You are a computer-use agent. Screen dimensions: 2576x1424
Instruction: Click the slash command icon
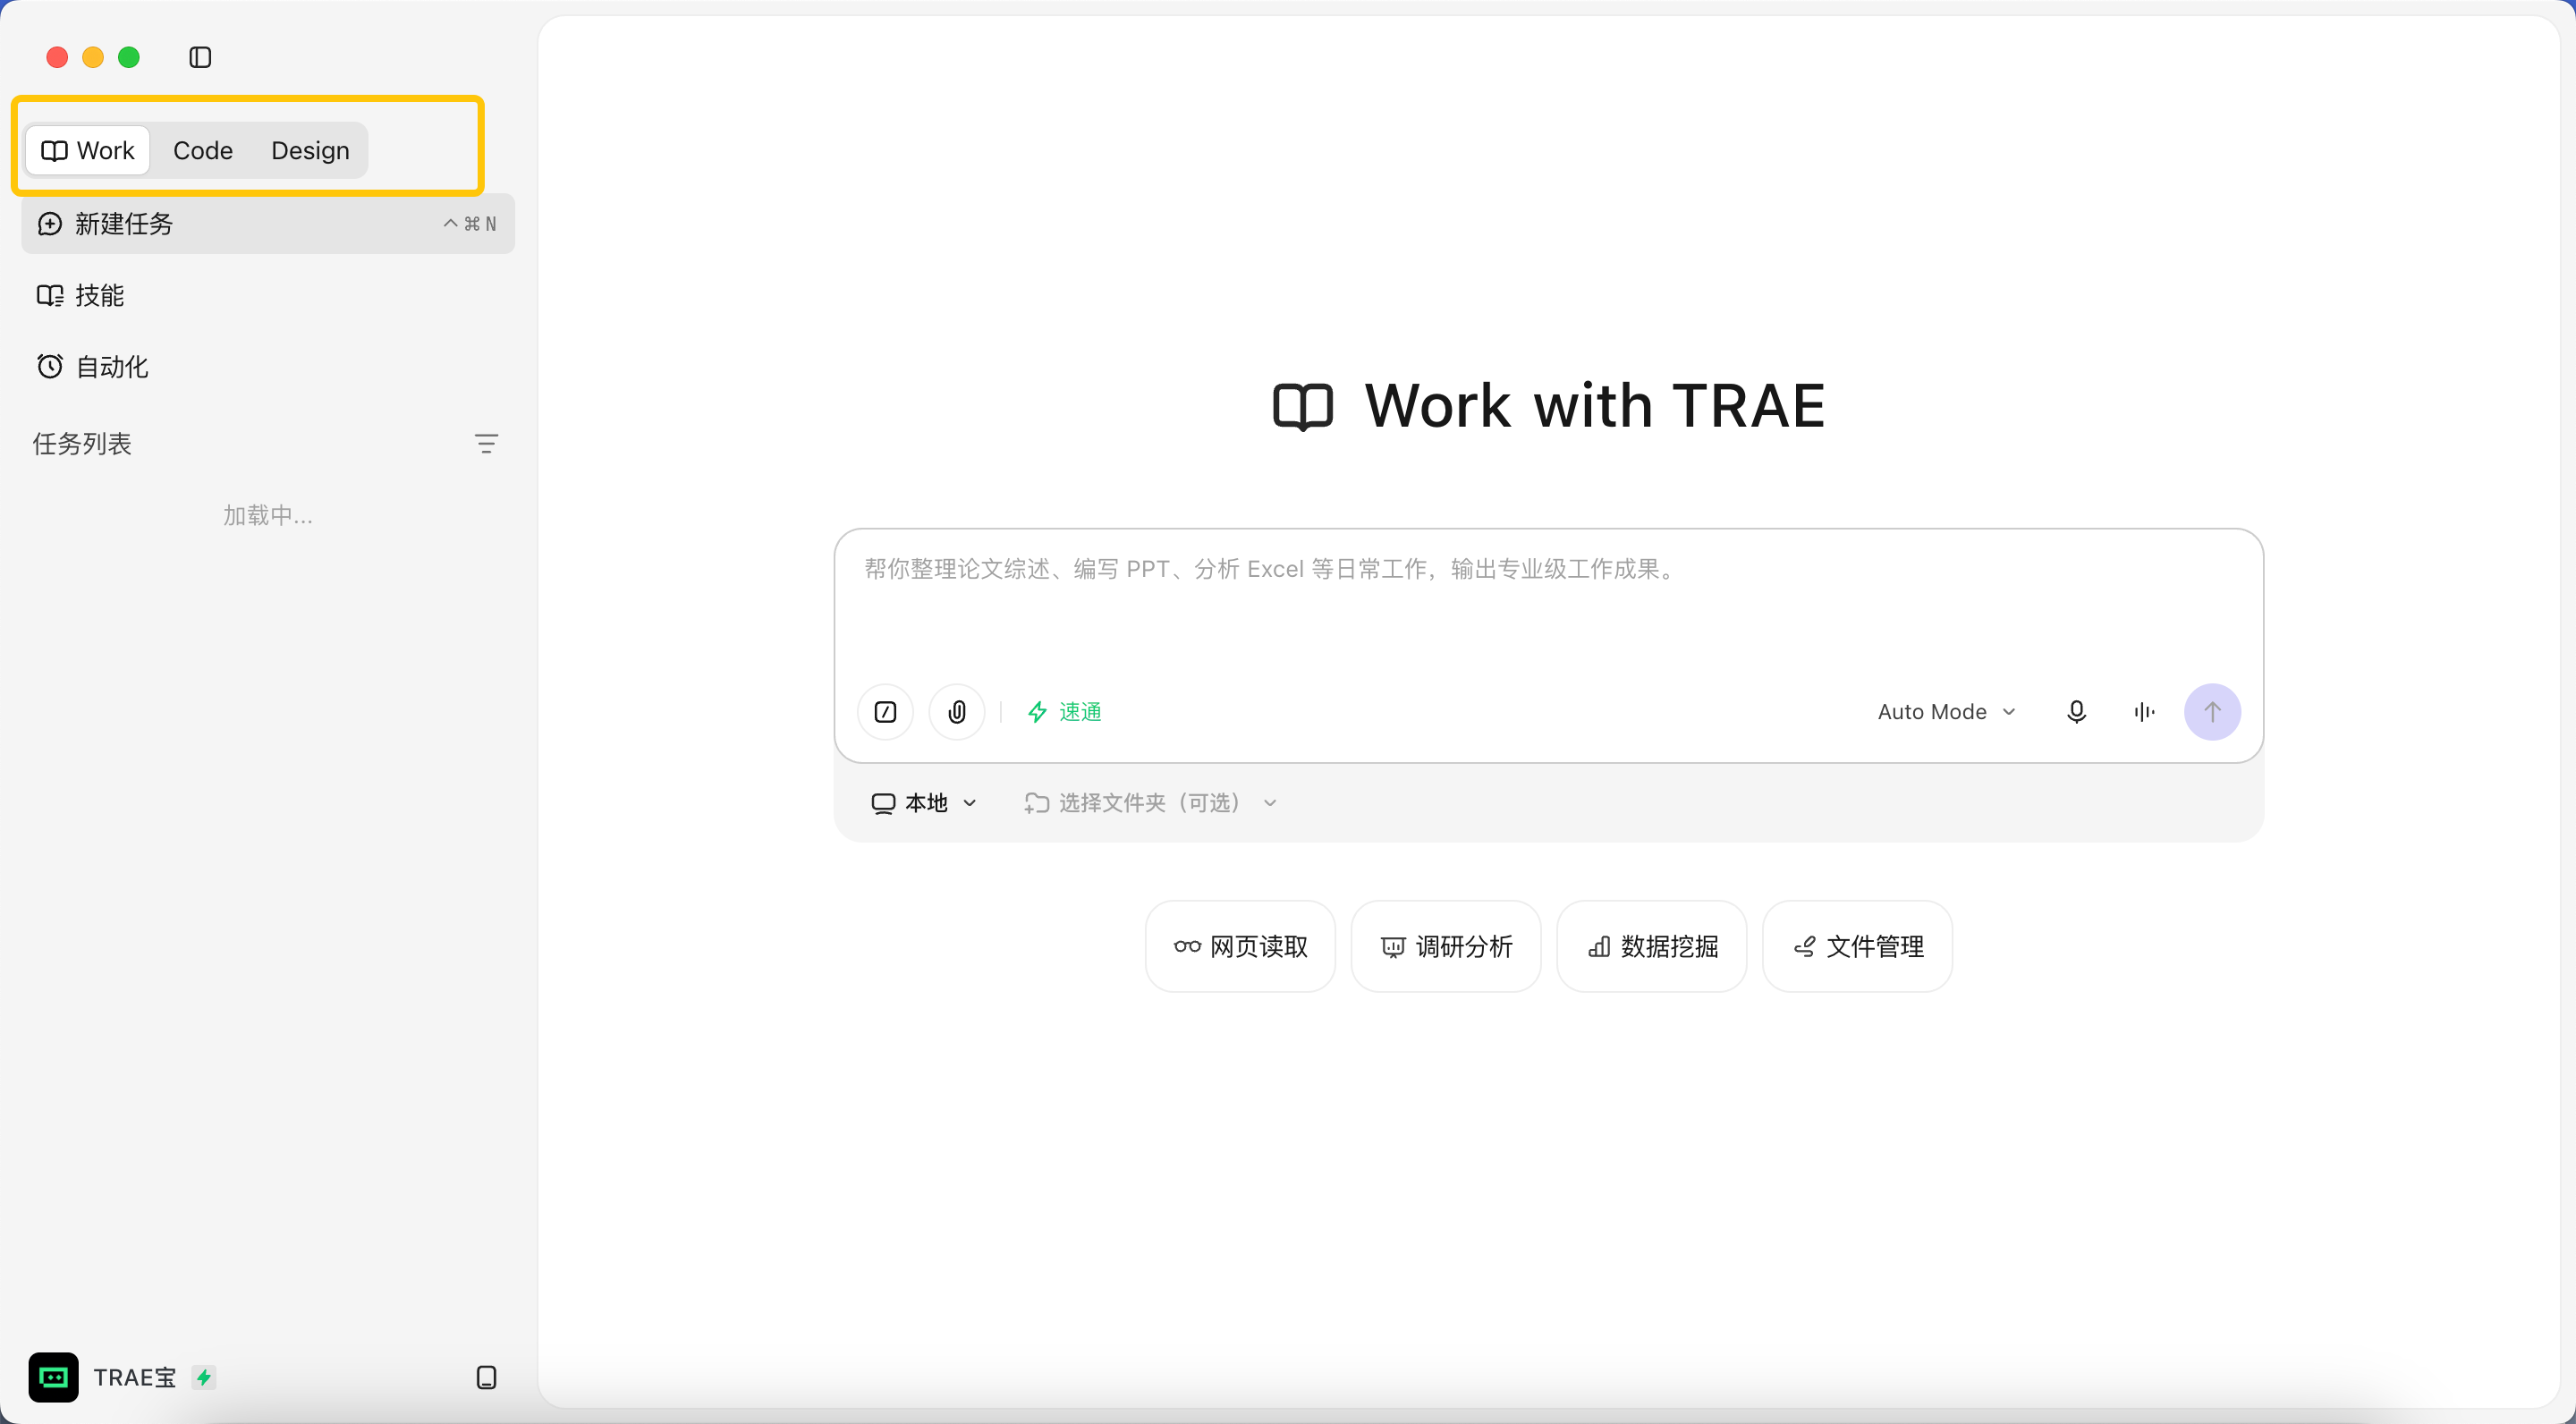[x=885, y=712]
